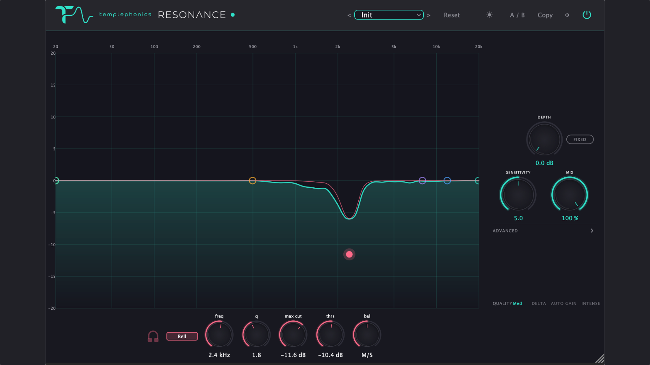Click the MIX knob

pos(570,194)
